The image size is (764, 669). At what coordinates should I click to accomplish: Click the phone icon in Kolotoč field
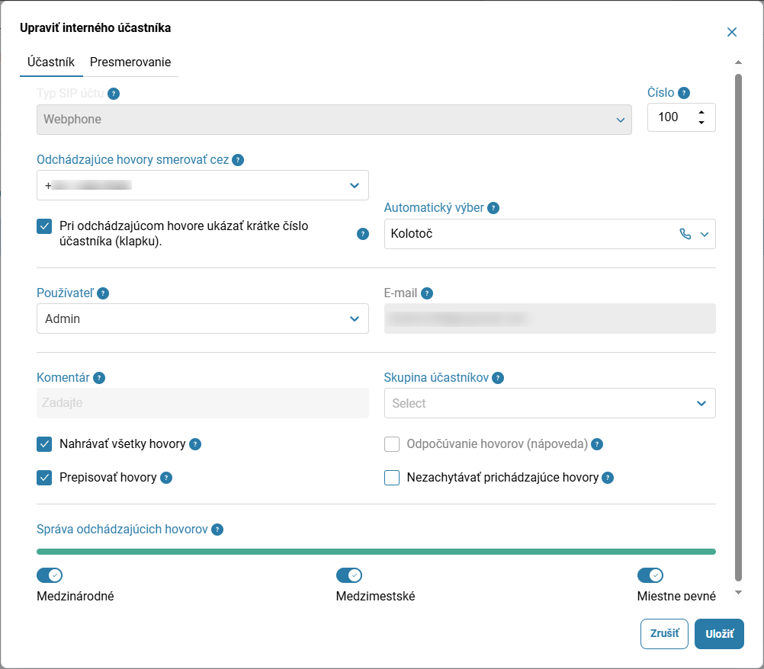(x=685, y=234)
